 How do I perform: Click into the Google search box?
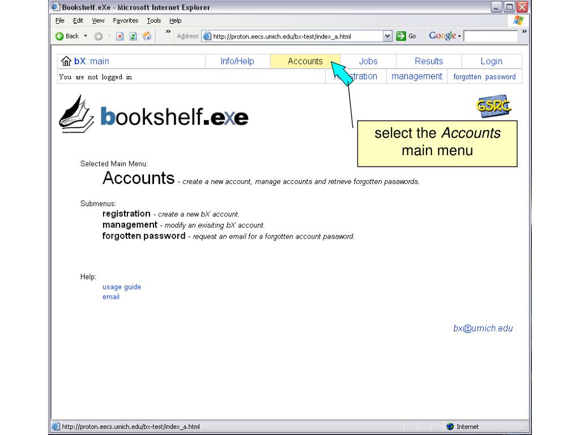pos(491,36)
